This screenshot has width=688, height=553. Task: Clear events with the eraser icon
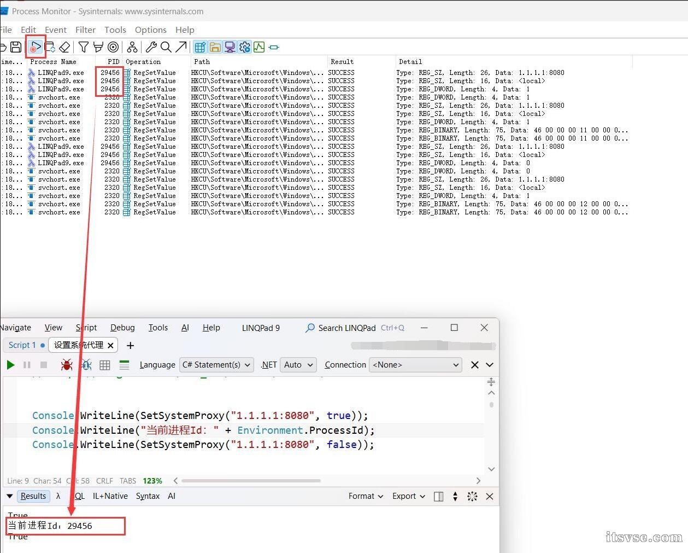[x=64, y=47]
